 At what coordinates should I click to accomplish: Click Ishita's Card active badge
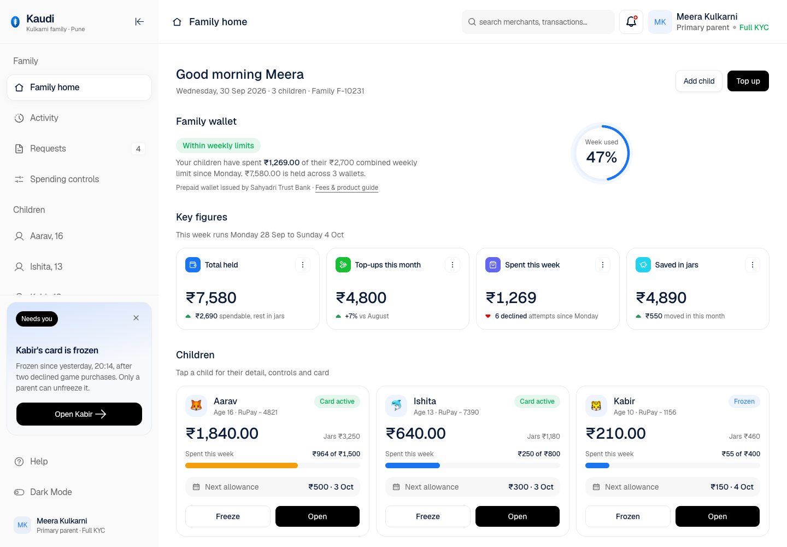click(537, 401)
